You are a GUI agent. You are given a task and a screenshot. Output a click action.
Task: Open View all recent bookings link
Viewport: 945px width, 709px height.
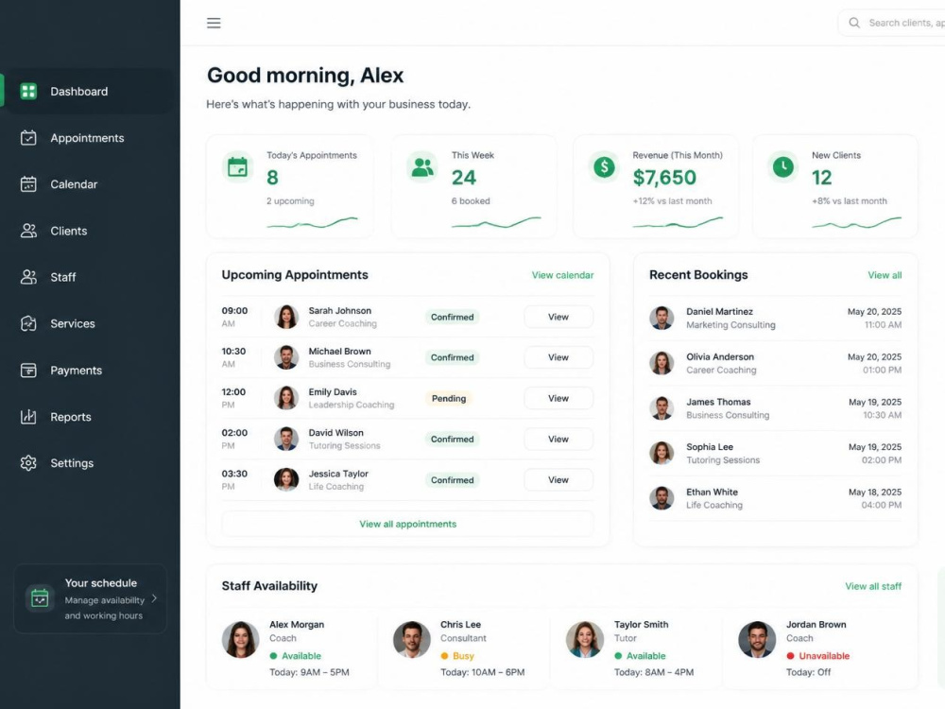click(x=885, y=275)
